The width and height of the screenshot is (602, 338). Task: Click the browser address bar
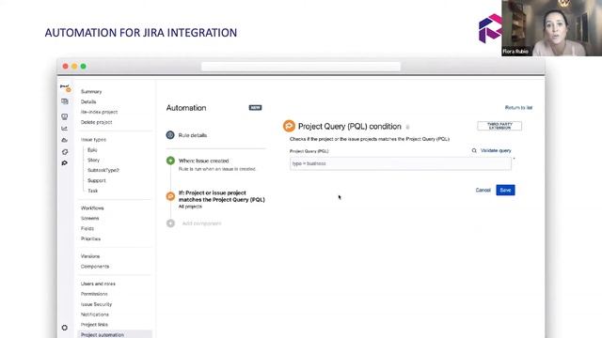[301, 67]
